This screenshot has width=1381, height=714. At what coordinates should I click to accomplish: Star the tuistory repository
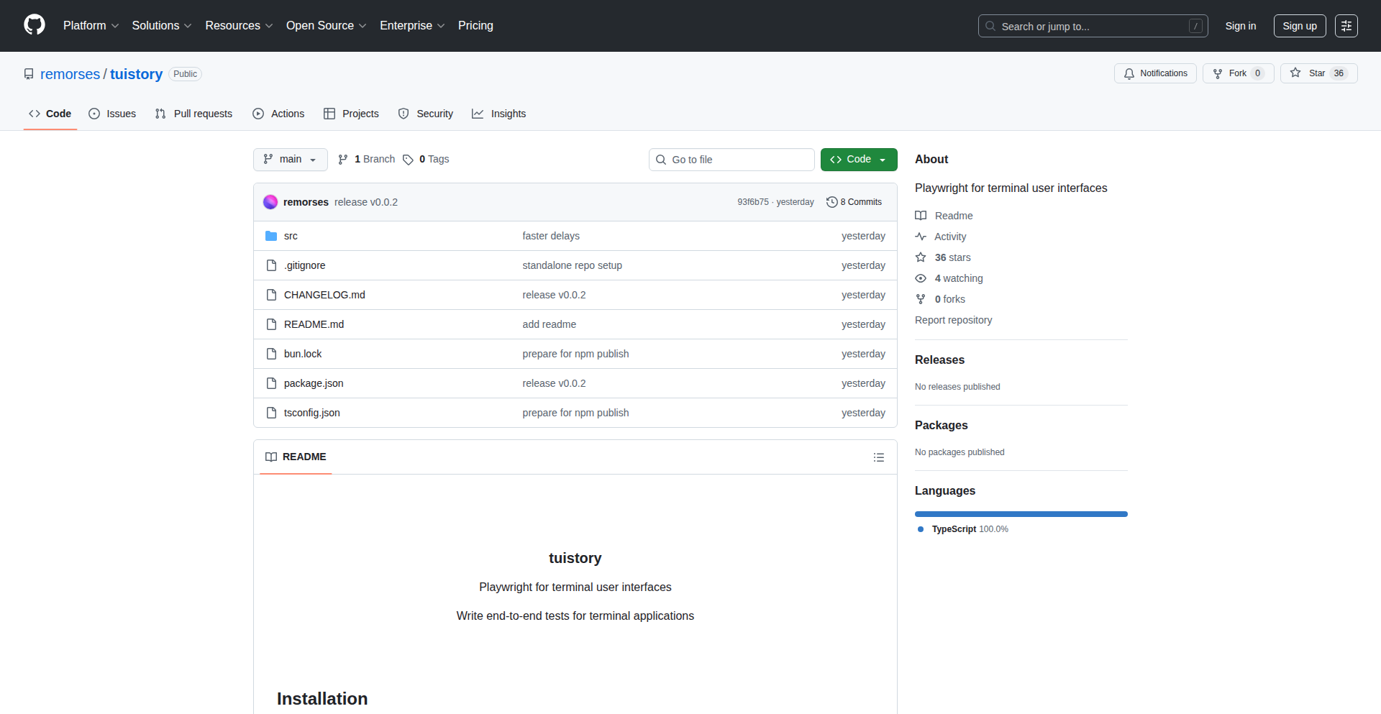(1318, 73)
